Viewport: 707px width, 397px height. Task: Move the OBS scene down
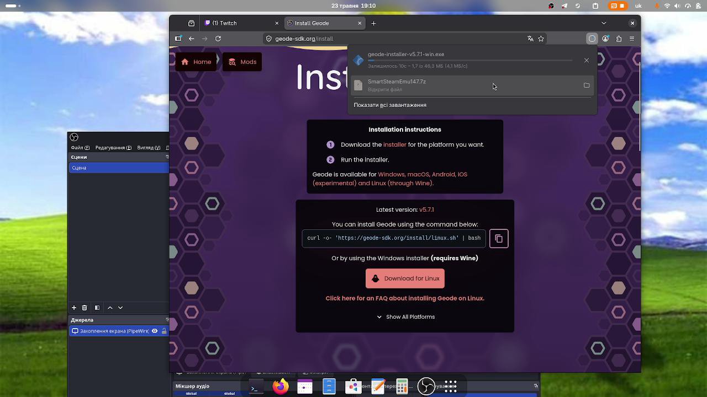[x=120, y=308]
